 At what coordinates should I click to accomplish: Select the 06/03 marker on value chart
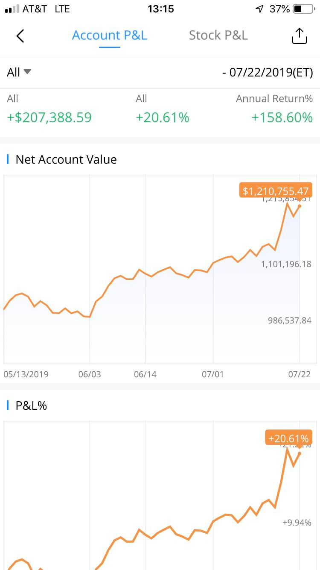coord(90,374)
